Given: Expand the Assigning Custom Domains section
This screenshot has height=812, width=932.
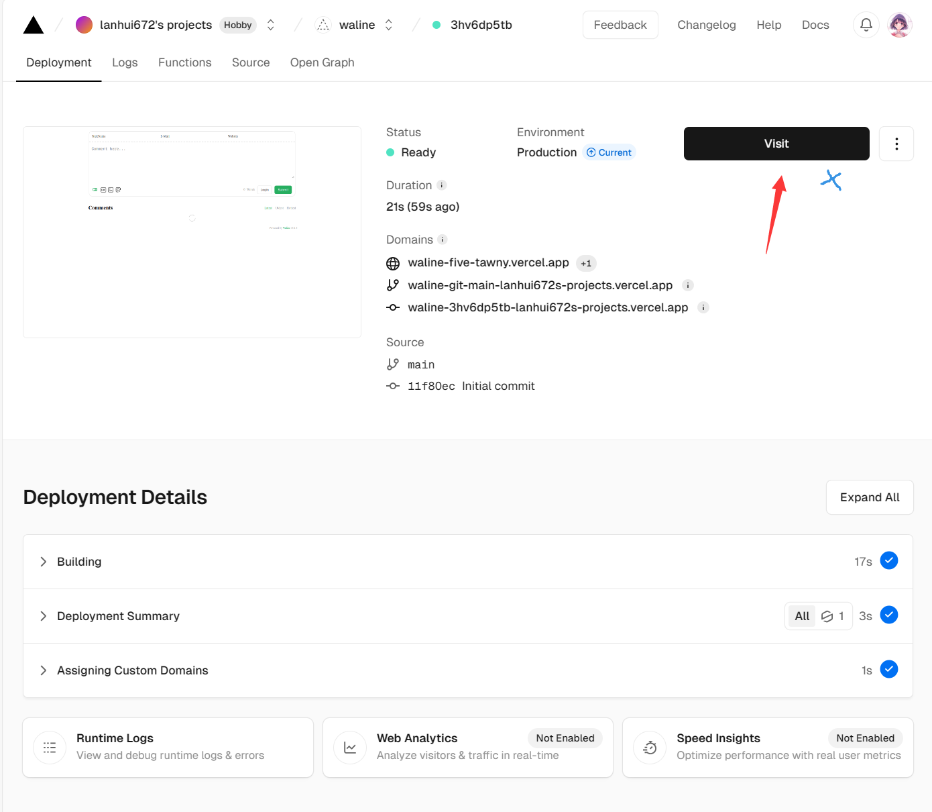Looking at the screenshot, I should click(x=44, y=670).
